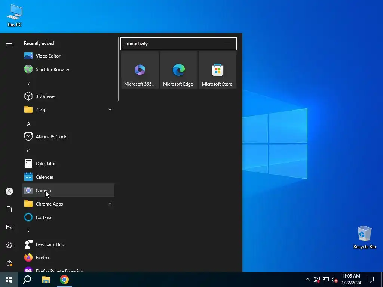Open Alarms & Clock
This screenshot has height=287, width=383.
[68, 137]
